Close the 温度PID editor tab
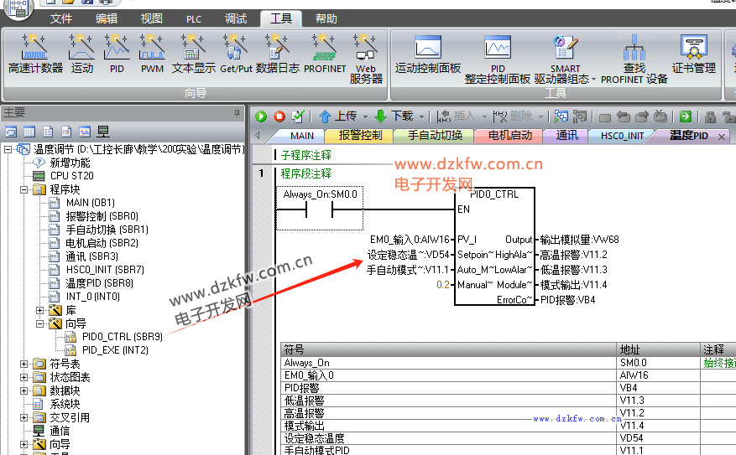The image size is (736, 455). [x=720, y=136]
